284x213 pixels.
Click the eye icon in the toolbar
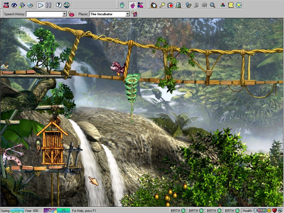14,5
